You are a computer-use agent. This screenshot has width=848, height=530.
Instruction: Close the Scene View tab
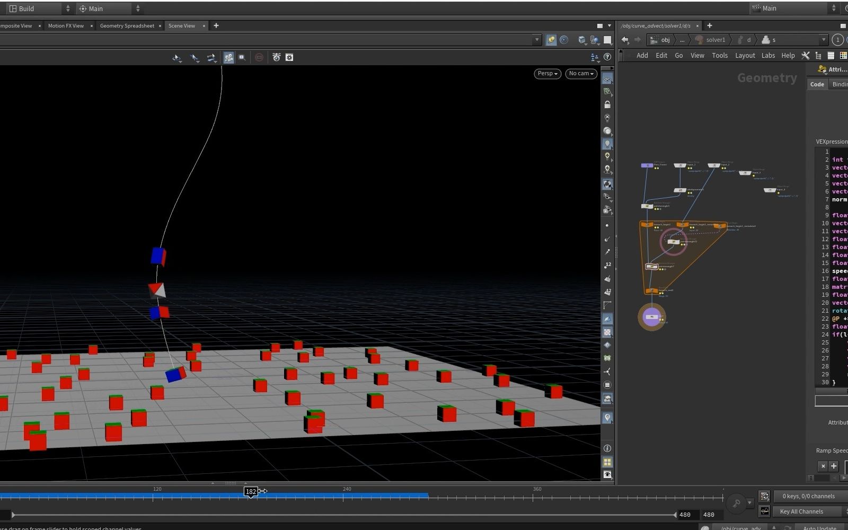click(204, 25)
